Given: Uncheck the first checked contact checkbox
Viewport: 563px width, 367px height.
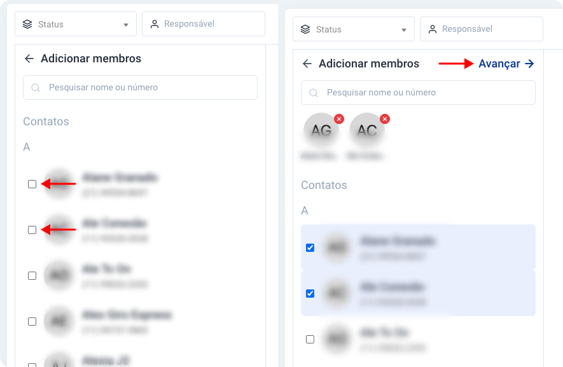Looking at the screenshot, I should click(x=310, y=247).
